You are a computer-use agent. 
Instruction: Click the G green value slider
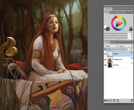pos(116,36)
